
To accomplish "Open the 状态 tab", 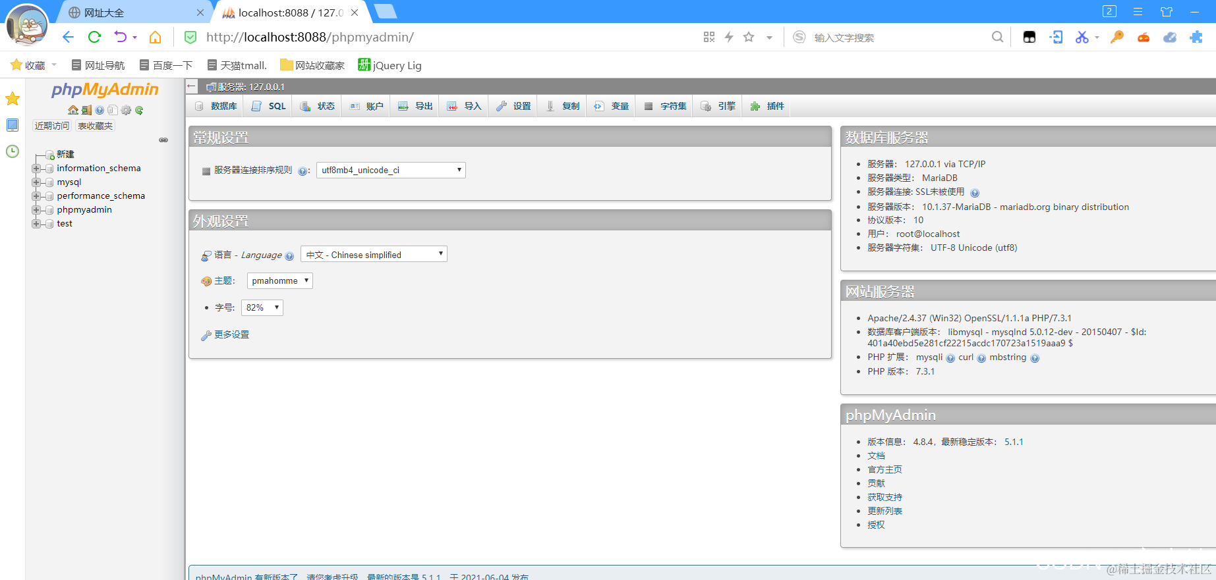I will pos(318,106).
